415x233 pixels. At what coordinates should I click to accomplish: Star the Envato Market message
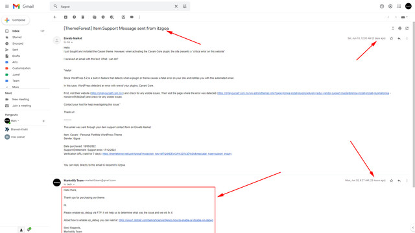pos(392,39)
